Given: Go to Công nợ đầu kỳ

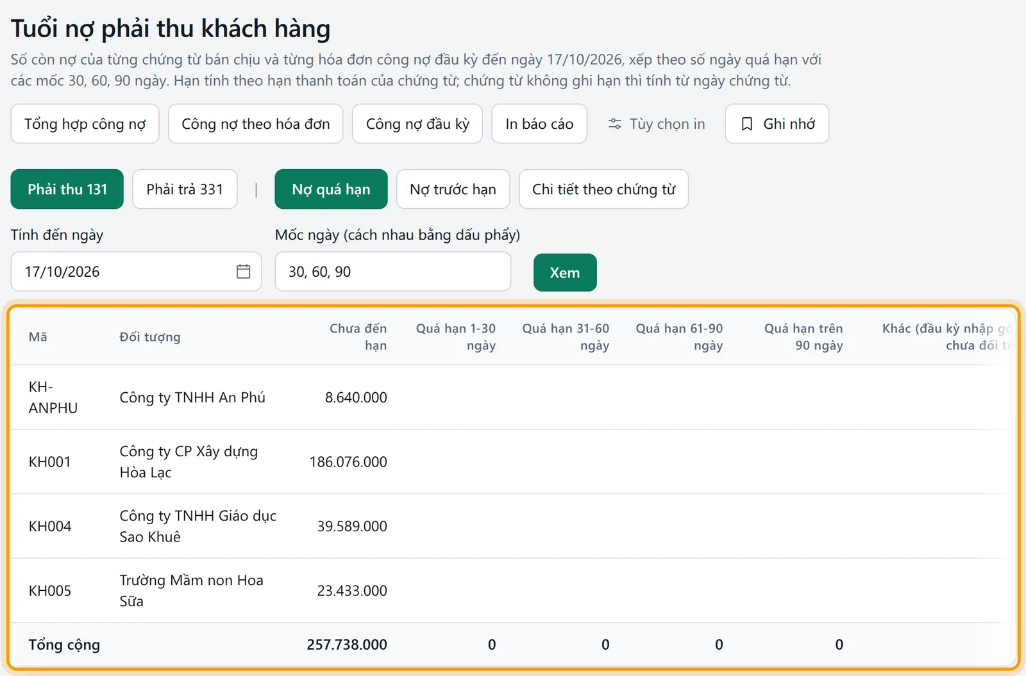Looking at the screenshot, I should click(417, 124).
